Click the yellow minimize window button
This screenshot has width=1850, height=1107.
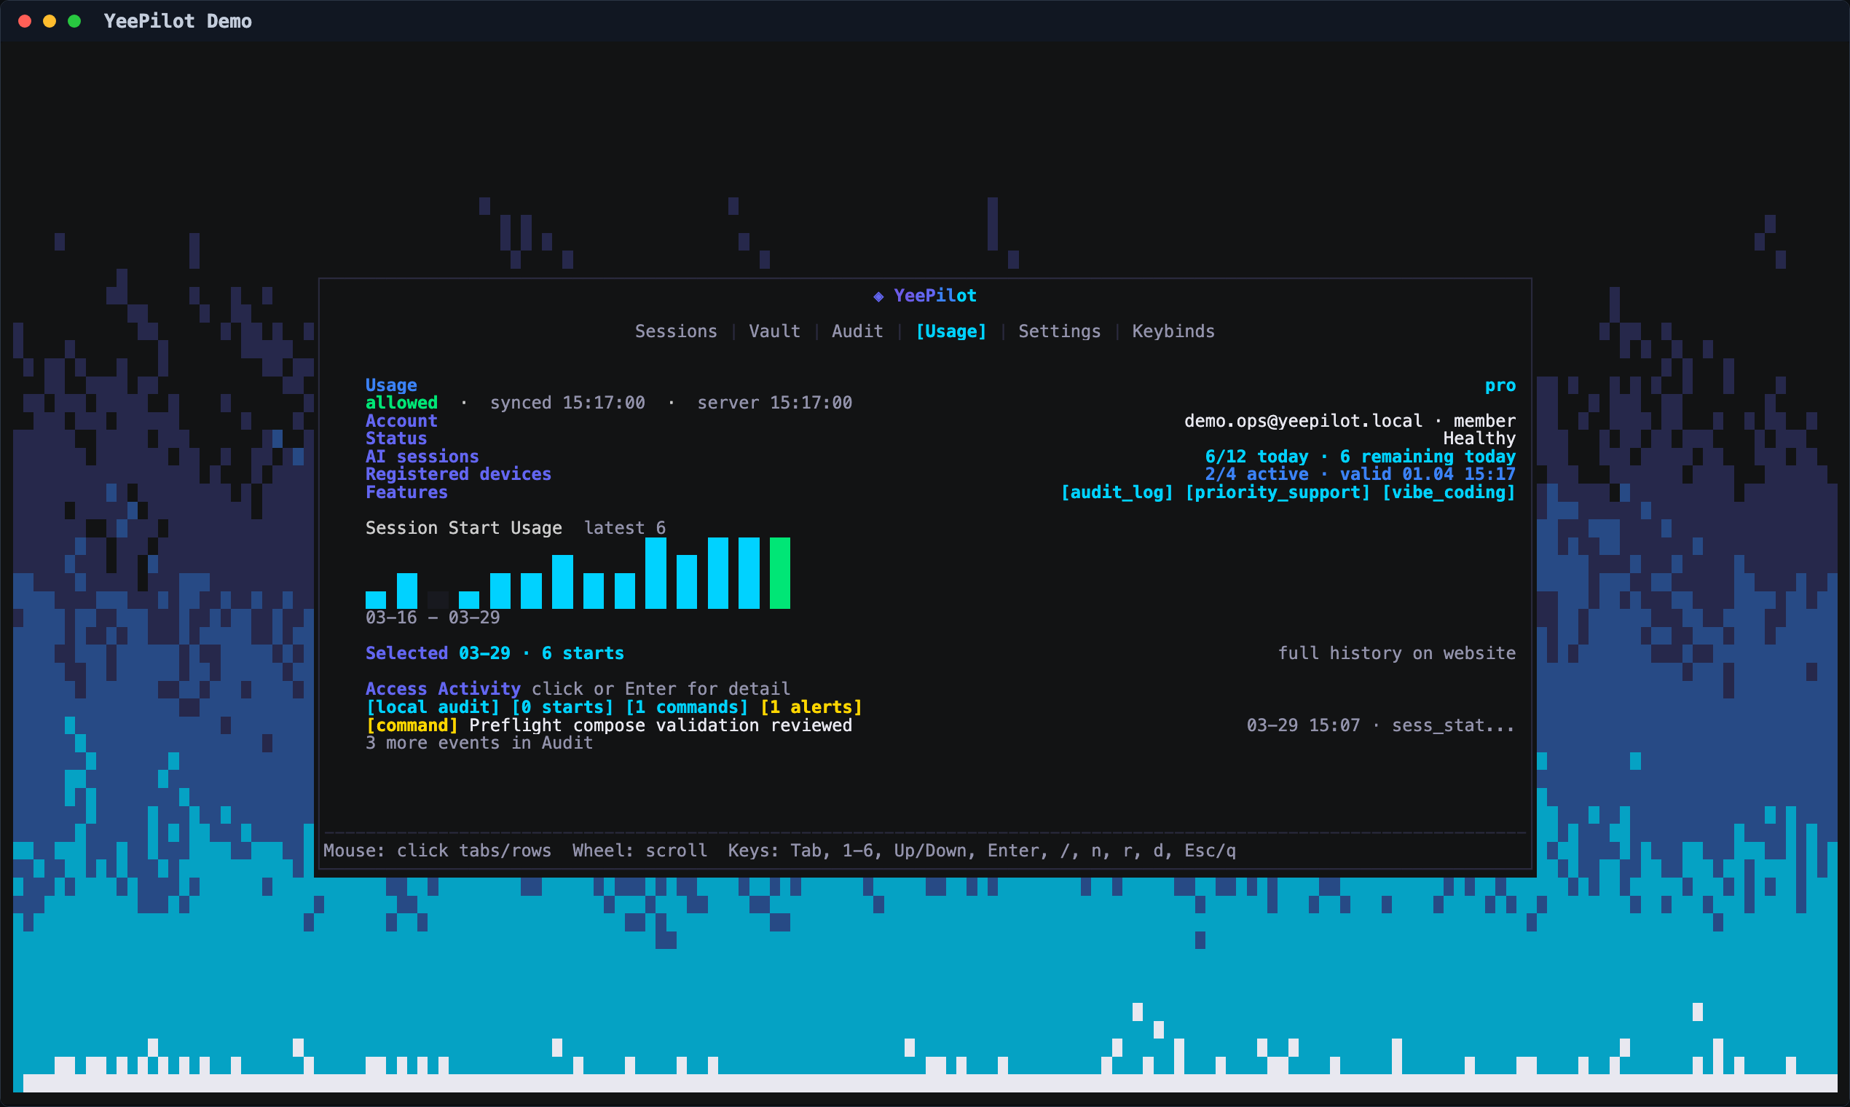click(50, 21)
